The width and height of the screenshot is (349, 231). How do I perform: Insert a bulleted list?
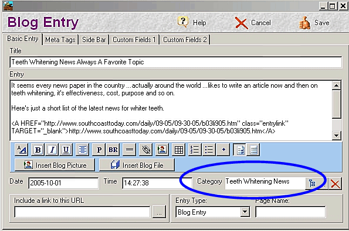[x=209, y=150]
